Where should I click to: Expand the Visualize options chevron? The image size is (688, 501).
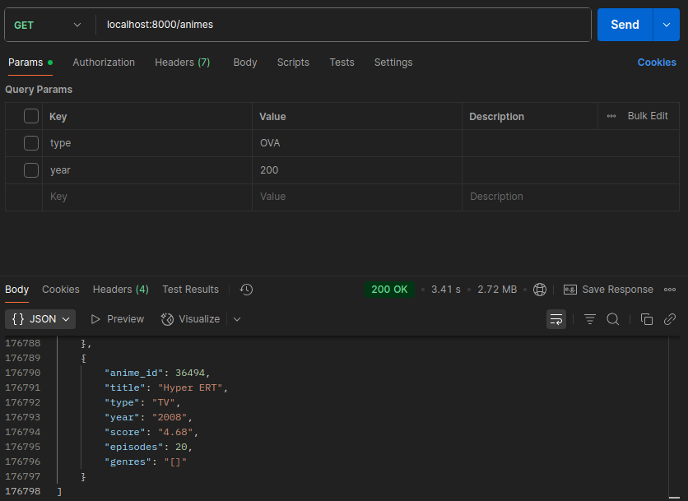tap(237, 319)
